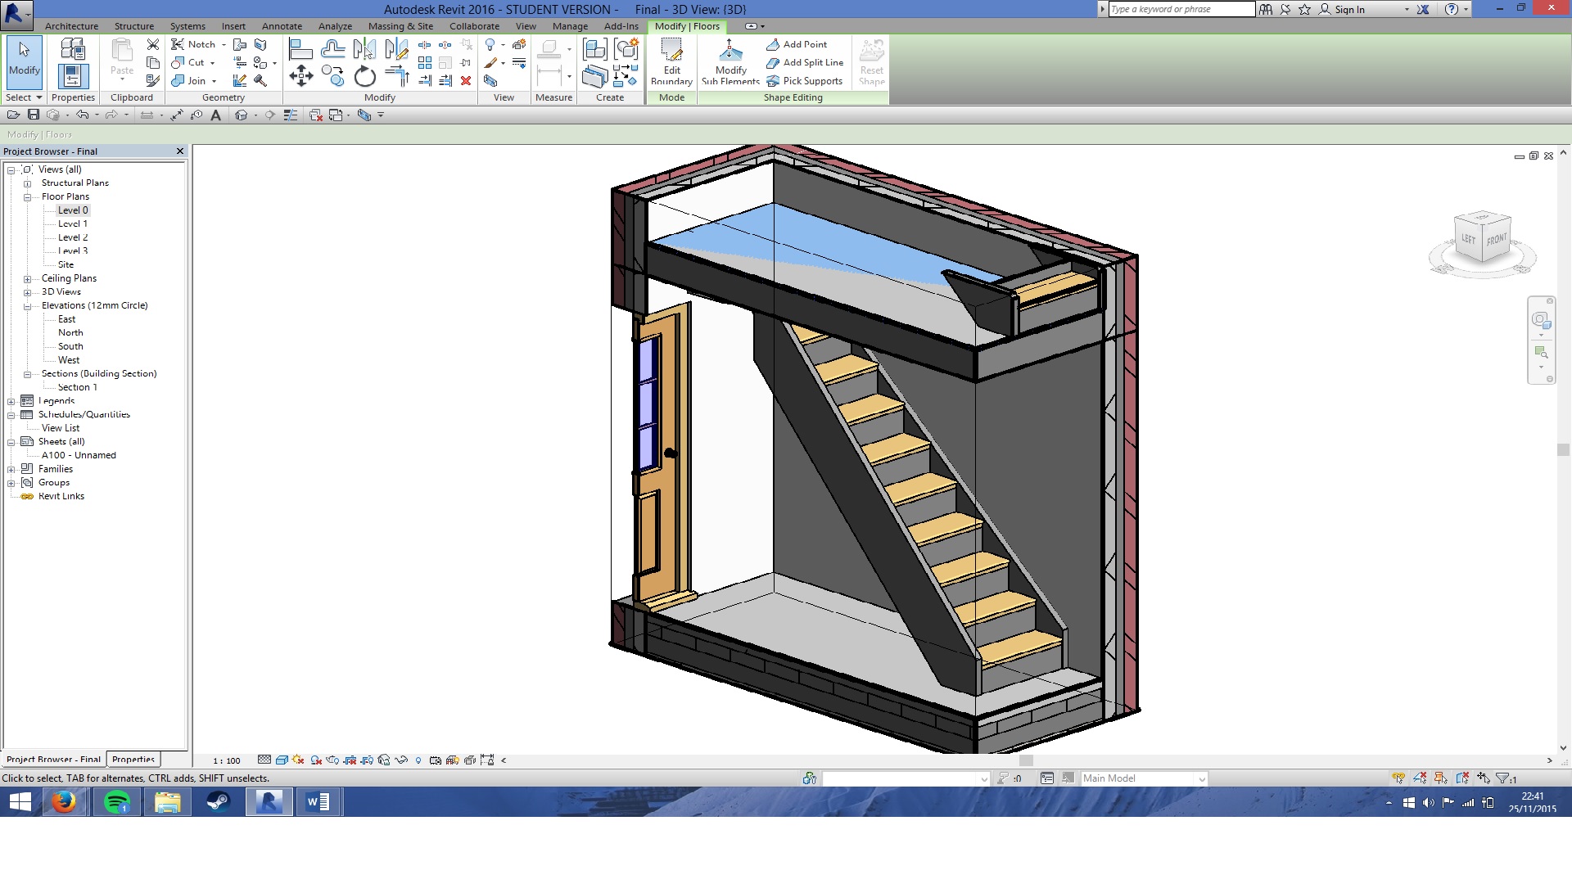Click the Rotate tool icon
This screenshot has height=884, width=1572.
pyautogui.click(x=364, y=77)
